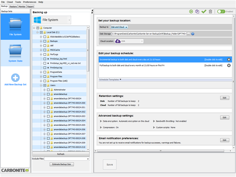
Task: Open the Preferences menu
Action: (29, 2)
